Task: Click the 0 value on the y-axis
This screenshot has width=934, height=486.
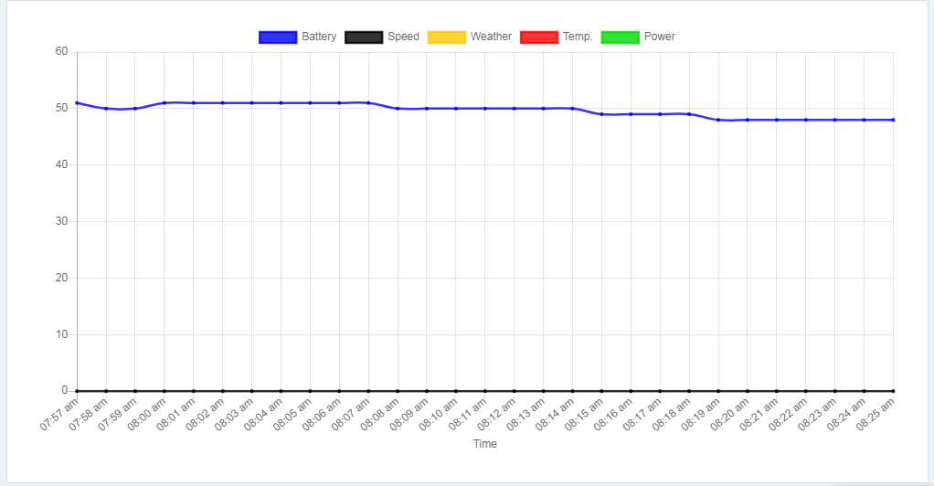Action: (65, 390)
